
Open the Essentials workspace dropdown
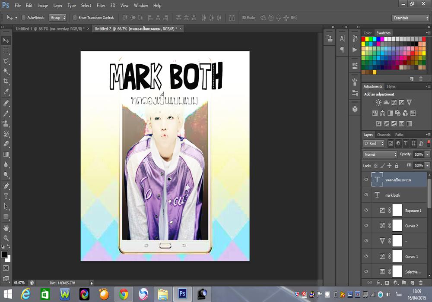pos(410,18)
